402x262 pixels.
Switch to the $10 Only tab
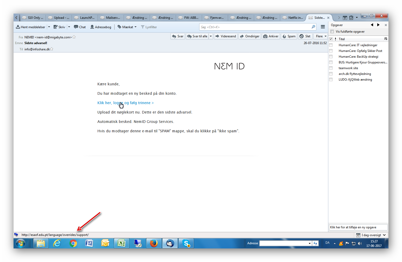(33, 18)
